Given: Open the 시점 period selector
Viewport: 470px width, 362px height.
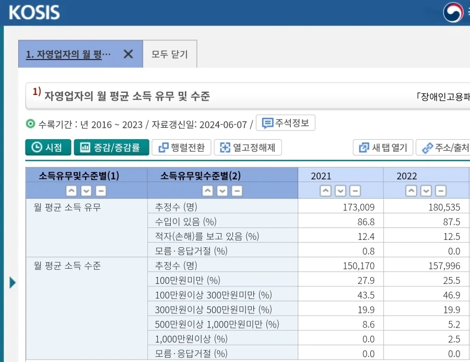Looking at the screenshot, I should tap(48, 147).
